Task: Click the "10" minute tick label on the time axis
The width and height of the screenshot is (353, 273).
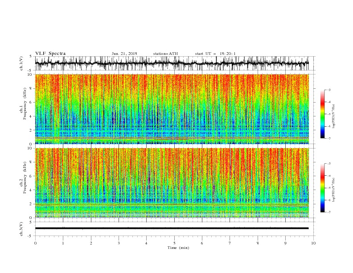Action: click(x=313, y=243)
